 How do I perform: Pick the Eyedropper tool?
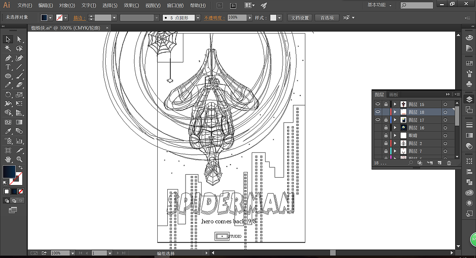pyautogui.click(x=8, y=132)
